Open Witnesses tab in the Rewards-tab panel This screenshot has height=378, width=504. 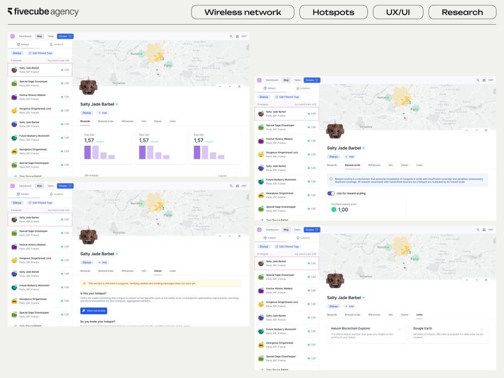128,121
